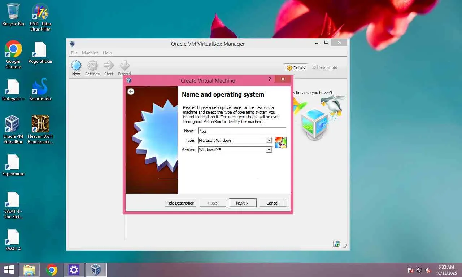Image resolution: width=462 pixels, height=277 pixels.
Task: Minimize the VirtualBox Manager window
Action: [317, 43]
